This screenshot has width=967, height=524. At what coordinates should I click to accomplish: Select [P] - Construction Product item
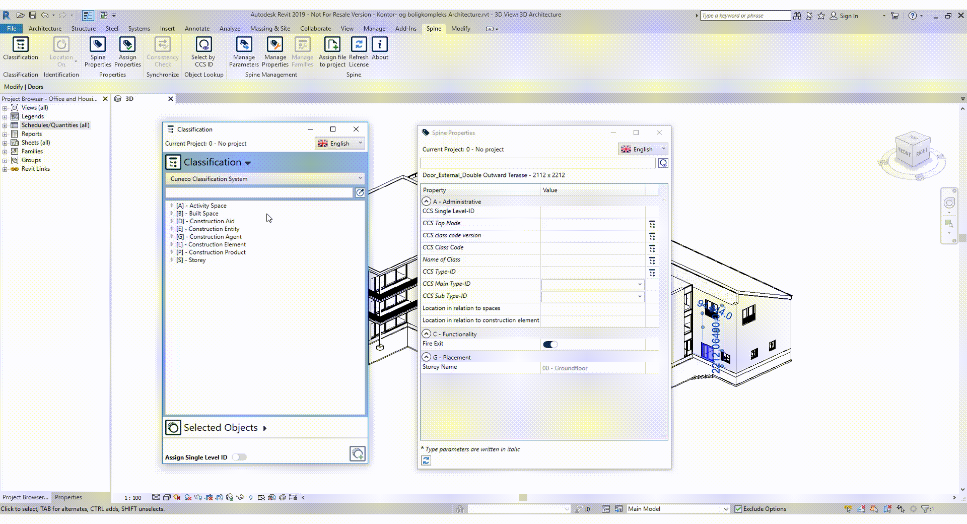click(x=211, y=252)
